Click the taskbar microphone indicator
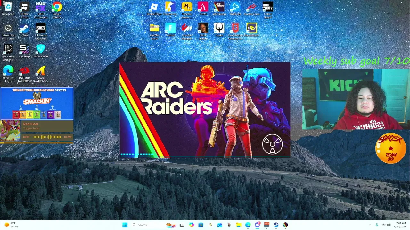The image size is (410, 230). (x=377, y=225)
